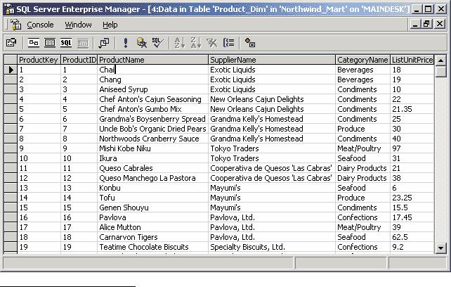The height and width of the screenshot is (287, 451).
Task: Click the Console menu's icon
Action: 16,25
